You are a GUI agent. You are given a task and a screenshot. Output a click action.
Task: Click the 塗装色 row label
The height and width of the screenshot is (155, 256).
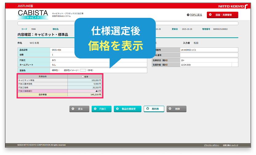22,70
